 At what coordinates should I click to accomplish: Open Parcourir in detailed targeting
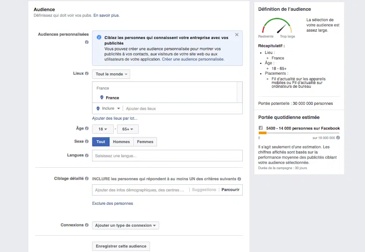coord(230,190)
